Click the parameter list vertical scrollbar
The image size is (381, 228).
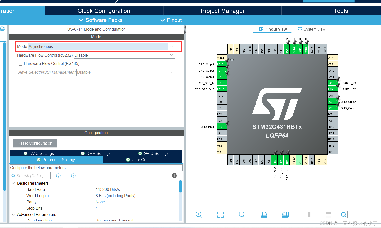click(180, 186)
